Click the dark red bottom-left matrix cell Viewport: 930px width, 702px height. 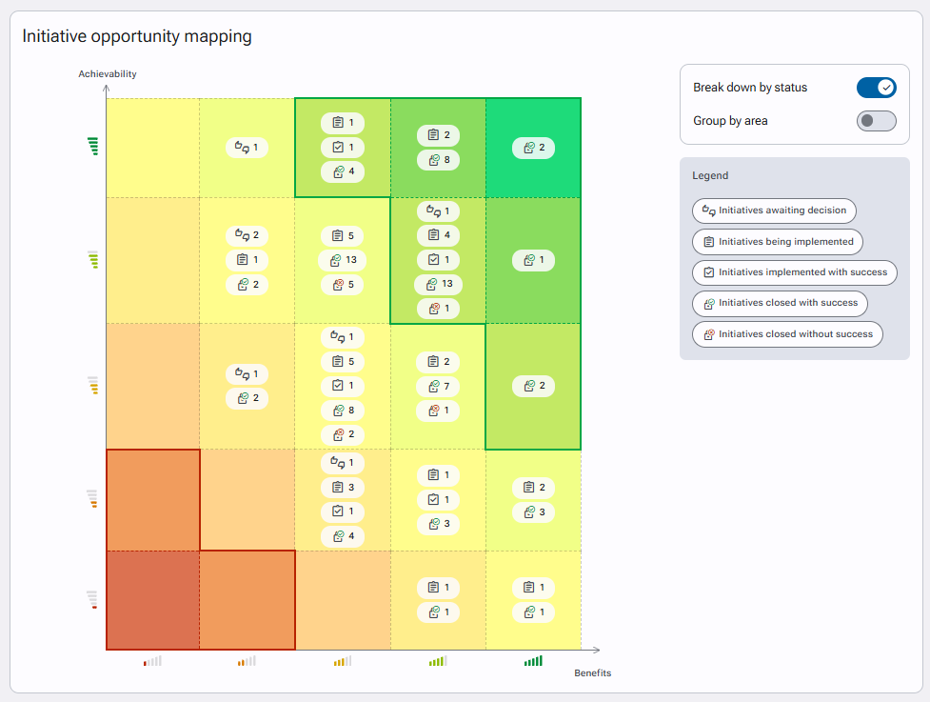tap(153, 600)
